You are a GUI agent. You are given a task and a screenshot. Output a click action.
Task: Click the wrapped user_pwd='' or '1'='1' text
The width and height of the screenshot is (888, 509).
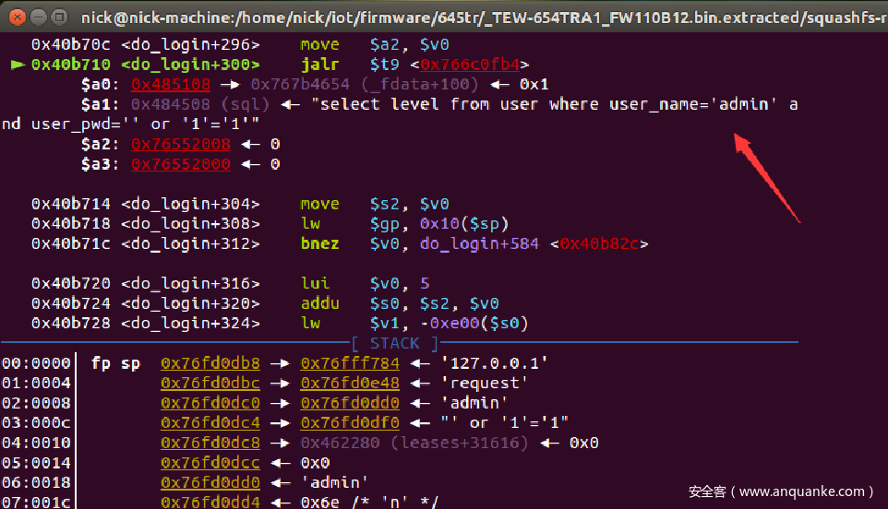130,124
